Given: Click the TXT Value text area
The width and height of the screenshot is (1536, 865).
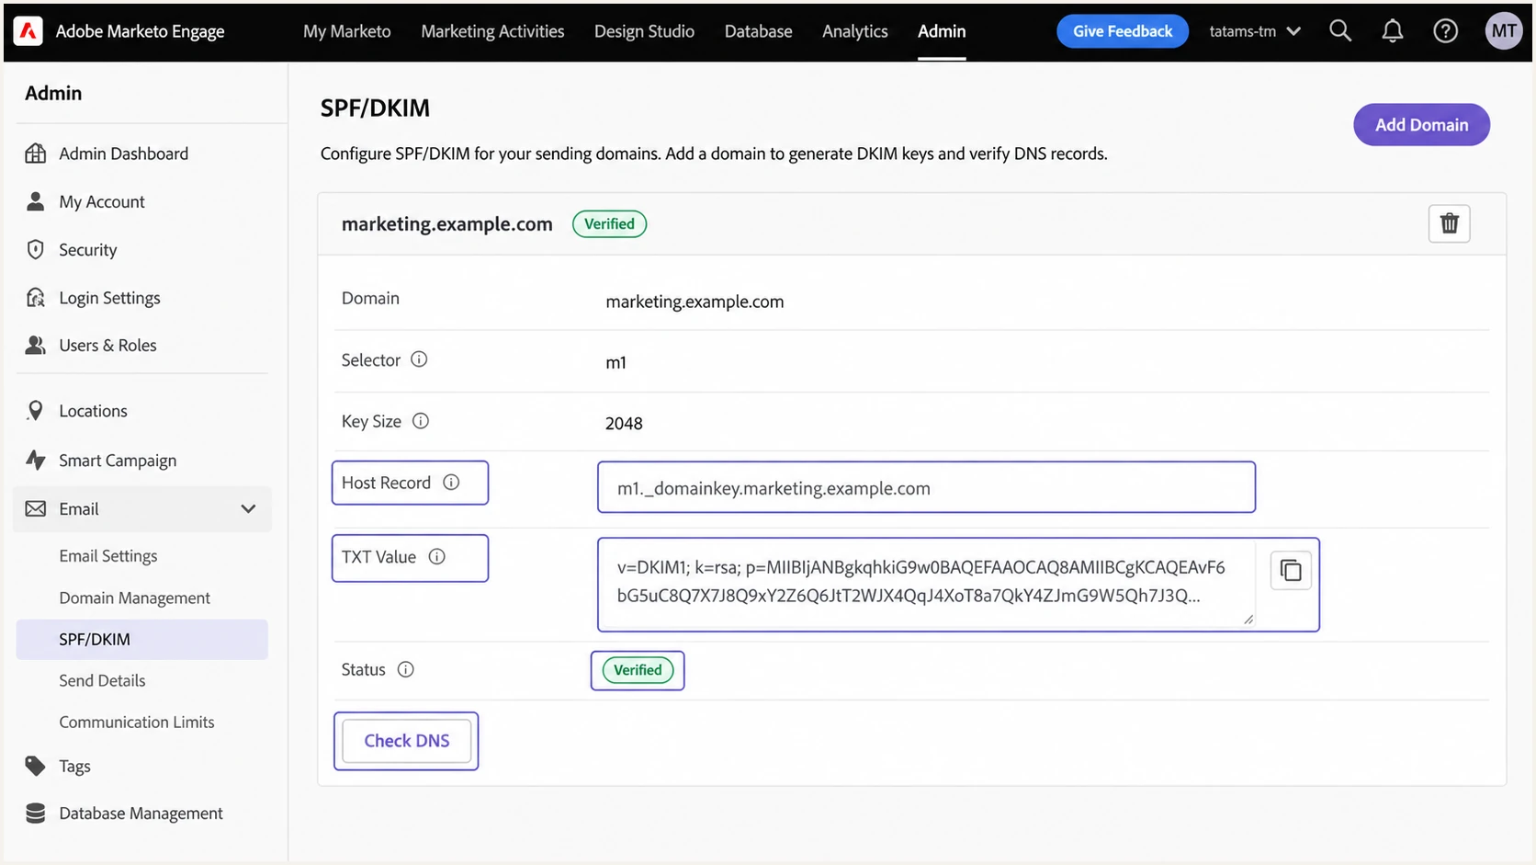Looking at the screenshot, I should [x=926, y=583].
